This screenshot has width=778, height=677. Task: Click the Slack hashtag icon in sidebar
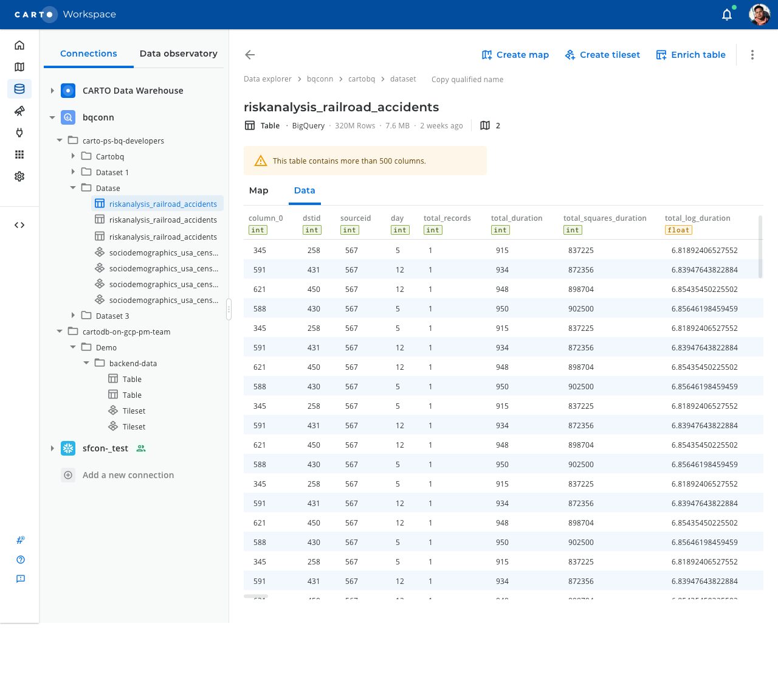coord(20,540)
